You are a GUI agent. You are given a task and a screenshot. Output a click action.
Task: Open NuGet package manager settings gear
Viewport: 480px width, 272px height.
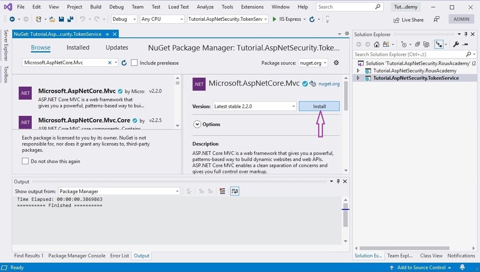(337, 63)
